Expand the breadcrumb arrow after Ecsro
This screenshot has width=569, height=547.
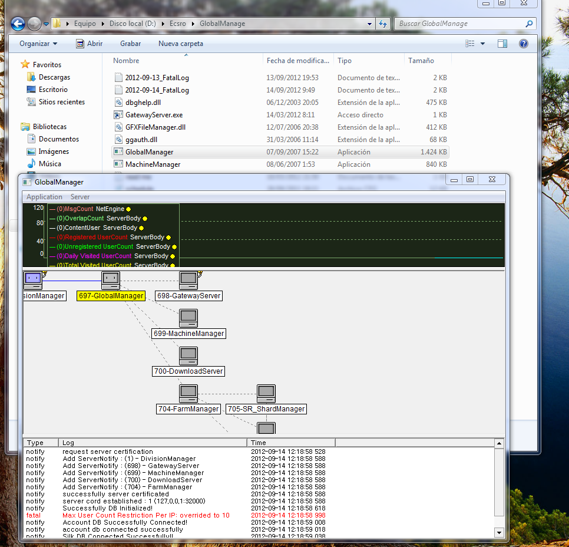193,24
